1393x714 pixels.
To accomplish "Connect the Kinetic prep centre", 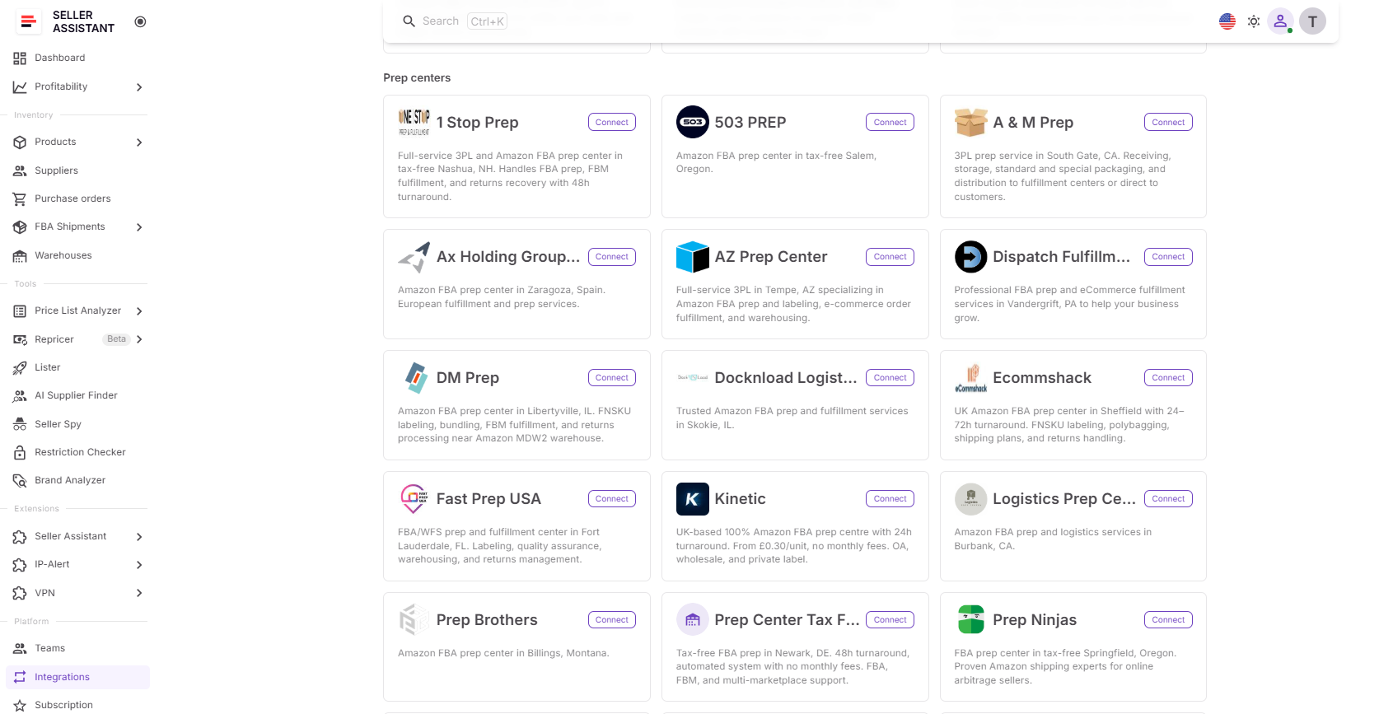I will coord(890,499).
